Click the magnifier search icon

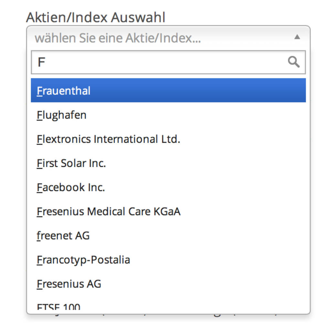pos(294,62)
